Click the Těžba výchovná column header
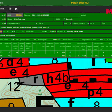112x112 pixels. [x=82, y=43]
